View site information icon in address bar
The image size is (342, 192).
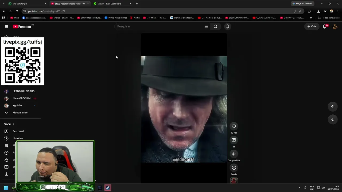25,11
